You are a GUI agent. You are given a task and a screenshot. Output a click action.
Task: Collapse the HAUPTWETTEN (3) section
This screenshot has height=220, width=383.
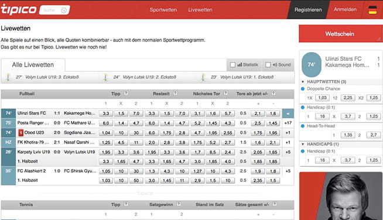tap(303, 82)
